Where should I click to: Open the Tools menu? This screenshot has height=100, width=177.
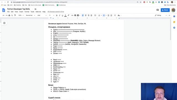pos(32,12)
